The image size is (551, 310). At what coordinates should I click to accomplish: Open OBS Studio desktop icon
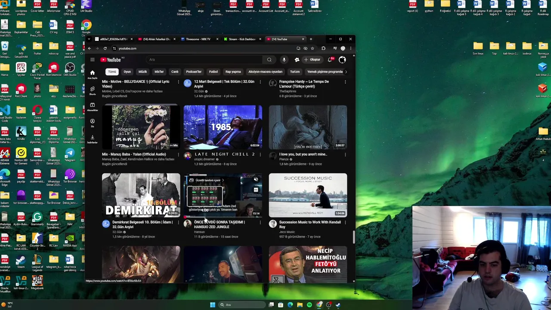coord(70,70)
